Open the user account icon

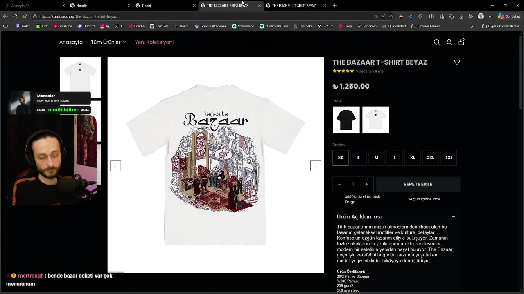[x=449, y=42]
